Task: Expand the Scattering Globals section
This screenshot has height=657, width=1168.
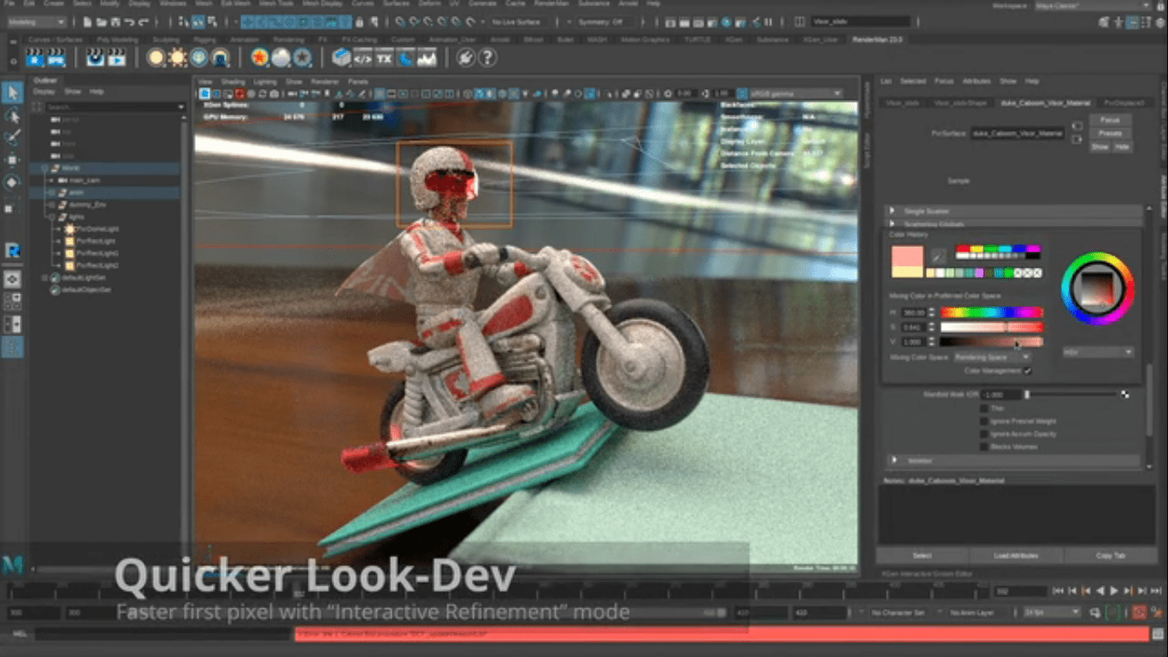Action: pyautogui.click(x=1015, y=224)
